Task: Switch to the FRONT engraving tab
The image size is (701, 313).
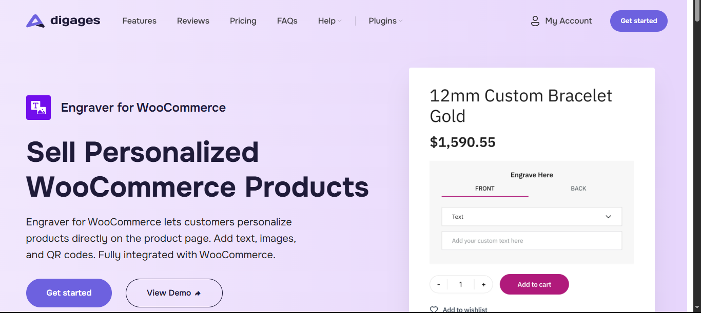Action: 485,189
